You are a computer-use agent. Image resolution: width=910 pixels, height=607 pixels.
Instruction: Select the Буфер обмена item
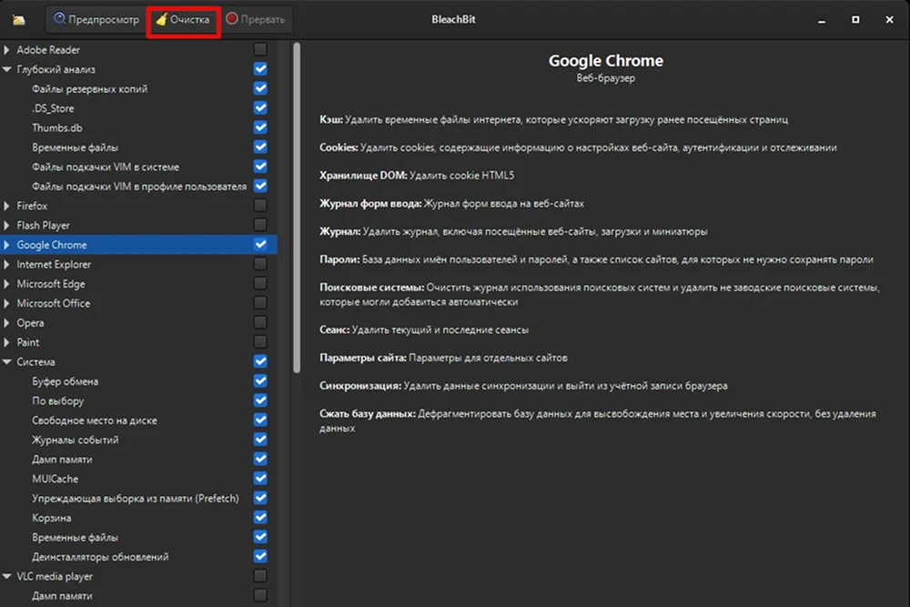click(65, 381)
